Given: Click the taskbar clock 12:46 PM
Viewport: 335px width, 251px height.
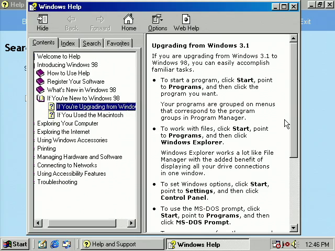Looking at the screenshot, I should [317, 244].
